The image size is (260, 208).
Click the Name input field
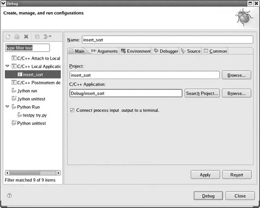167,40
